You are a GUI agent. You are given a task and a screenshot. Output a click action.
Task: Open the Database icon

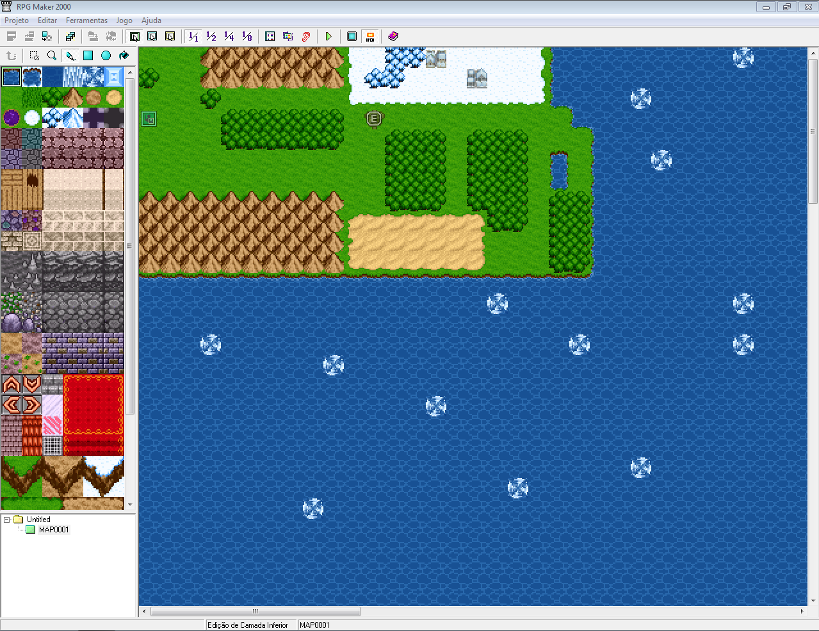(x=270, y=37)
